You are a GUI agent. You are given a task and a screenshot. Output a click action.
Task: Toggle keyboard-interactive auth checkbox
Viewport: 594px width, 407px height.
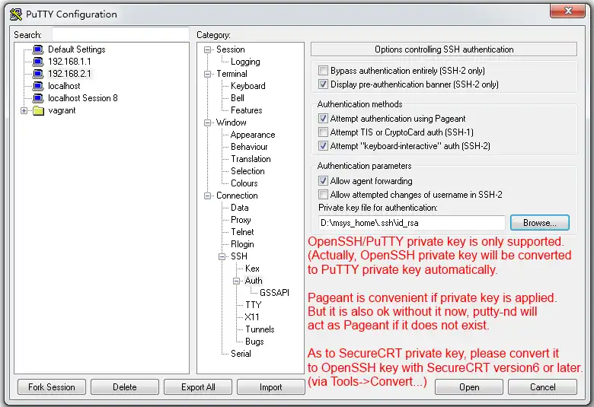pyautogui.click(x=323, y=146)
